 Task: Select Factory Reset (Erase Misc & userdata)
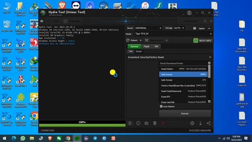[183, 86]
